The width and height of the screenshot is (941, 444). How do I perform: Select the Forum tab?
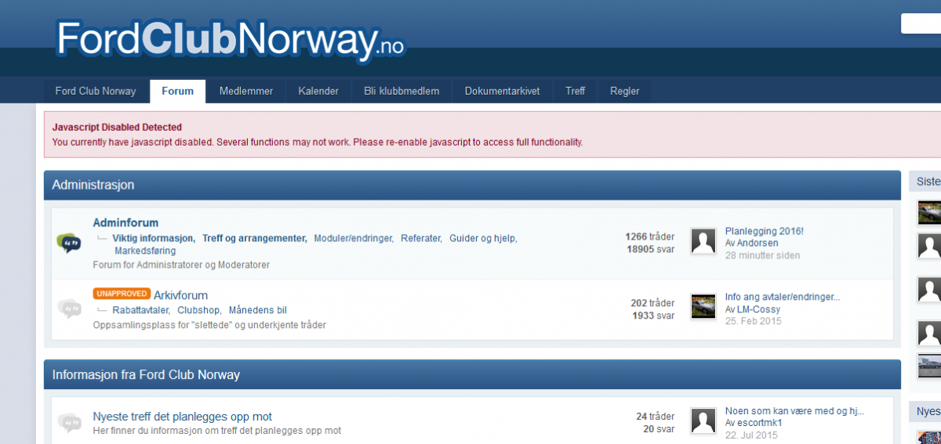click(178, 91)
